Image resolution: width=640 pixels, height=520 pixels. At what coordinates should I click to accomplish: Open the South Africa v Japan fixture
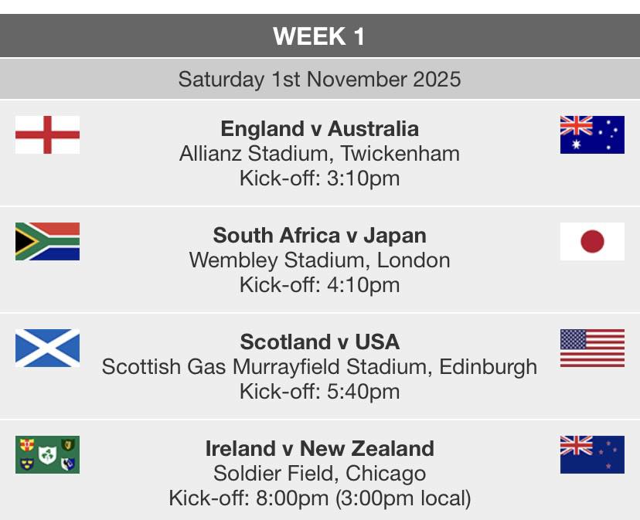pos(319,236)
